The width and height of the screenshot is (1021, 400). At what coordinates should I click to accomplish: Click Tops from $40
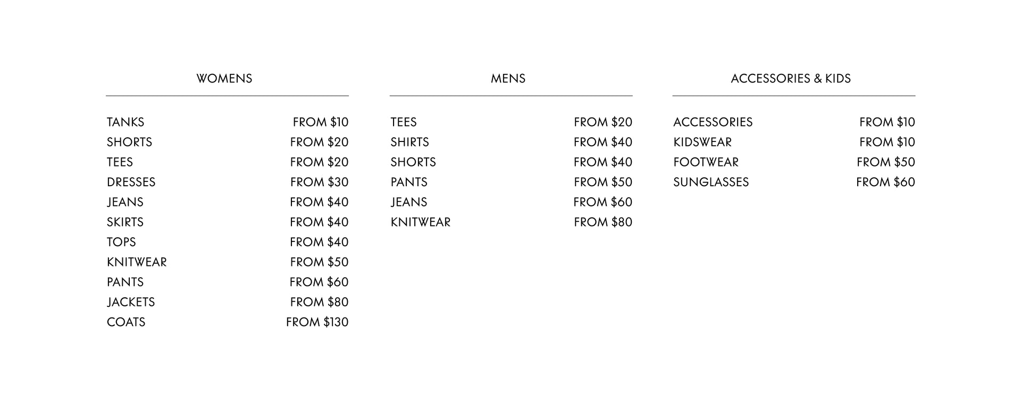[x=228, y=242]
